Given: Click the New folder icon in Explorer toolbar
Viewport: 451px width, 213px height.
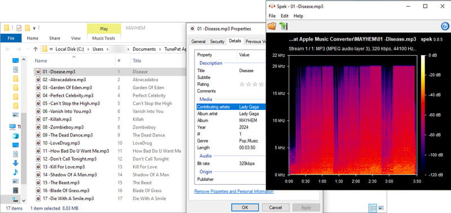Looking at the screenshot, I should tap(27, 28).
